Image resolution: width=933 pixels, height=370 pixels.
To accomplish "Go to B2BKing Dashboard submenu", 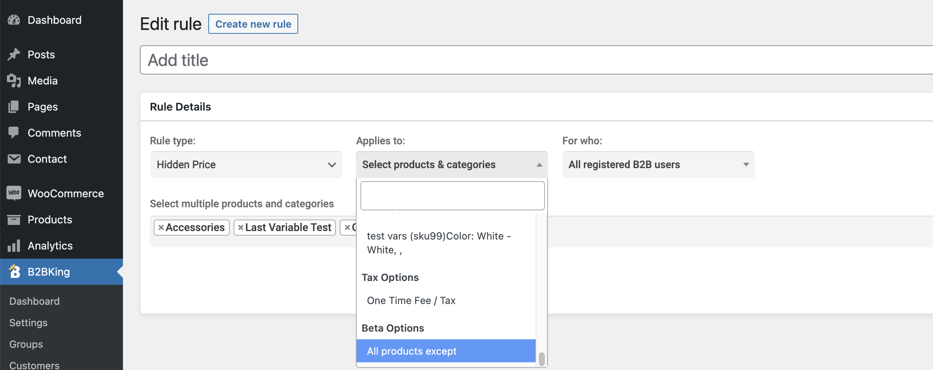I will pos(35,301).
